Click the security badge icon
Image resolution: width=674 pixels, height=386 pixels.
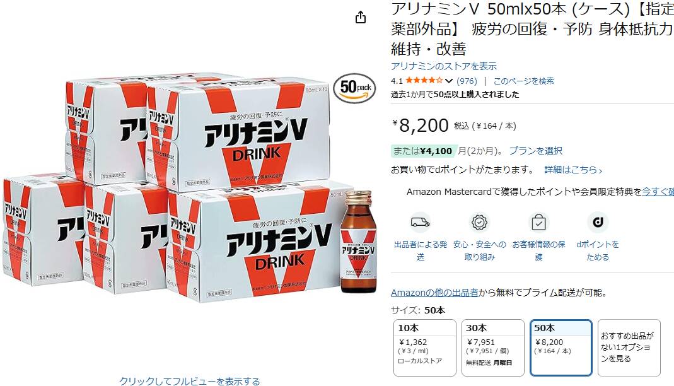(x=479, y=222)
